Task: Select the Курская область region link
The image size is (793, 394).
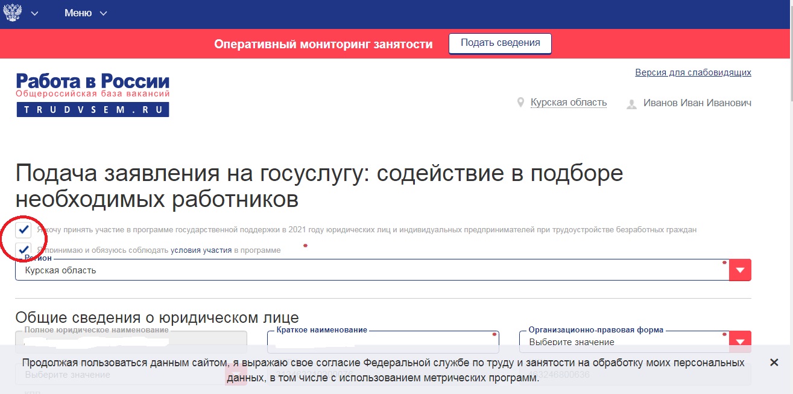Action: point(568,103)
